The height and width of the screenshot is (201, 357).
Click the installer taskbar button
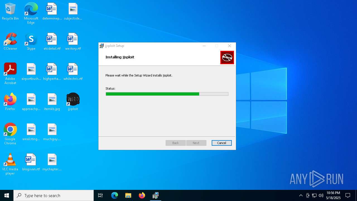click(155, 195)
